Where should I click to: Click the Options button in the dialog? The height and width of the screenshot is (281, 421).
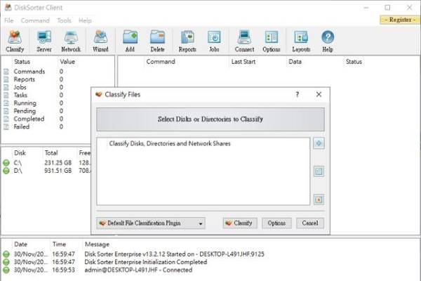click(276, 223)
